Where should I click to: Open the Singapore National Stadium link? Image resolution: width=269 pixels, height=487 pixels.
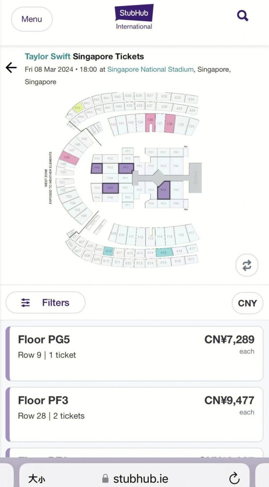click(x=151, y=69)
